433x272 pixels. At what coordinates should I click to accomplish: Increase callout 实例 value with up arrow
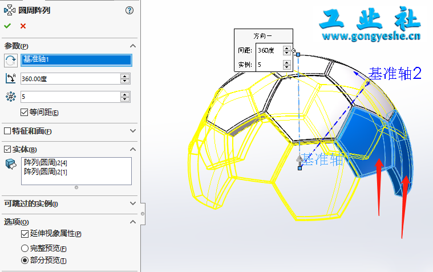click(286, 62)
